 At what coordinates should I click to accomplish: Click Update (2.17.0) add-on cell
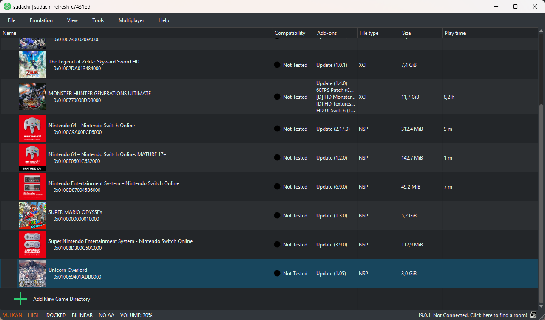333,129
